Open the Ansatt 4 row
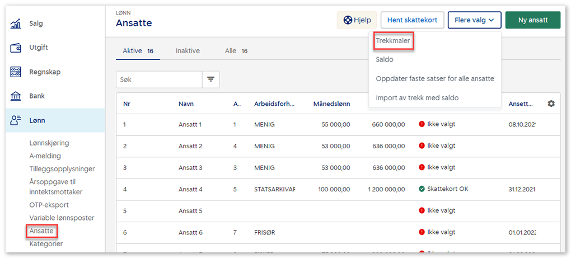The height and width of the screenshot is (258, 571). [x=190, y=189]
